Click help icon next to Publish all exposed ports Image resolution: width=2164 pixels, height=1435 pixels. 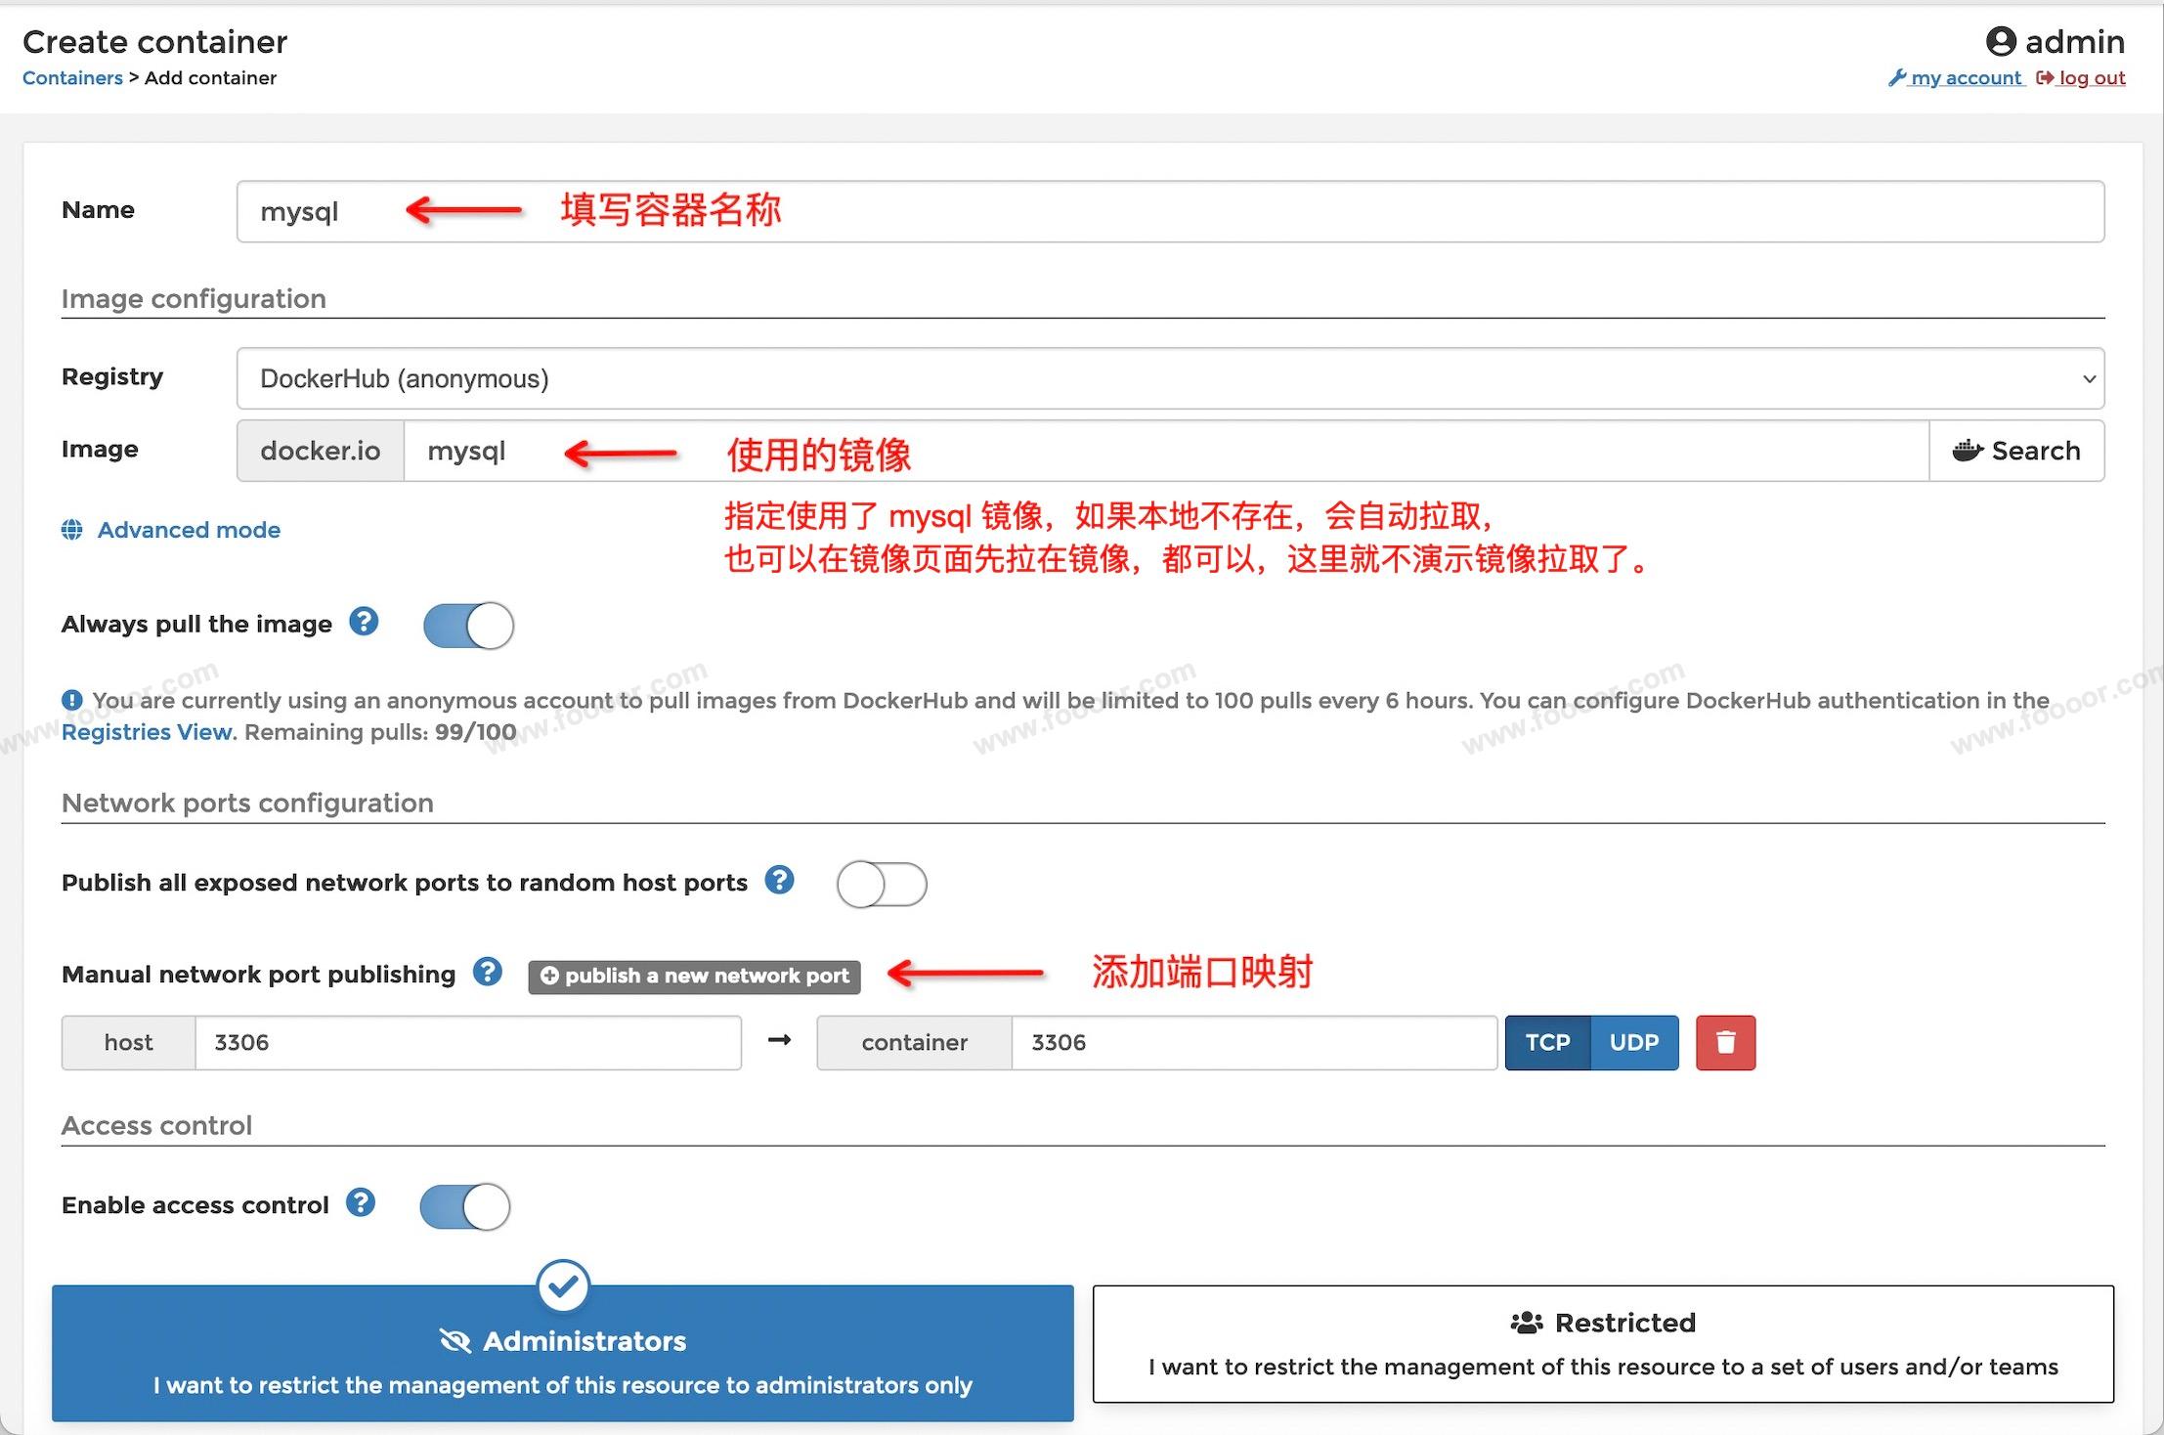click(779, 881)
